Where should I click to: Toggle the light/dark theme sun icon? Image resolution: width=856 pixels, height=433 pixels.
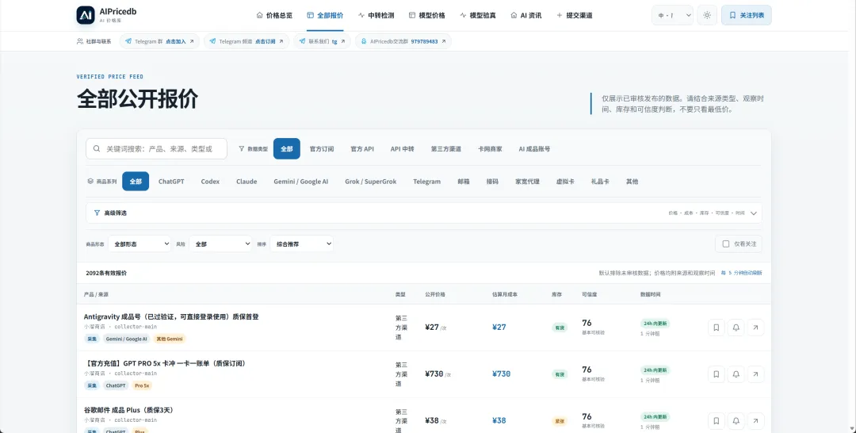(x=707, y=15)
